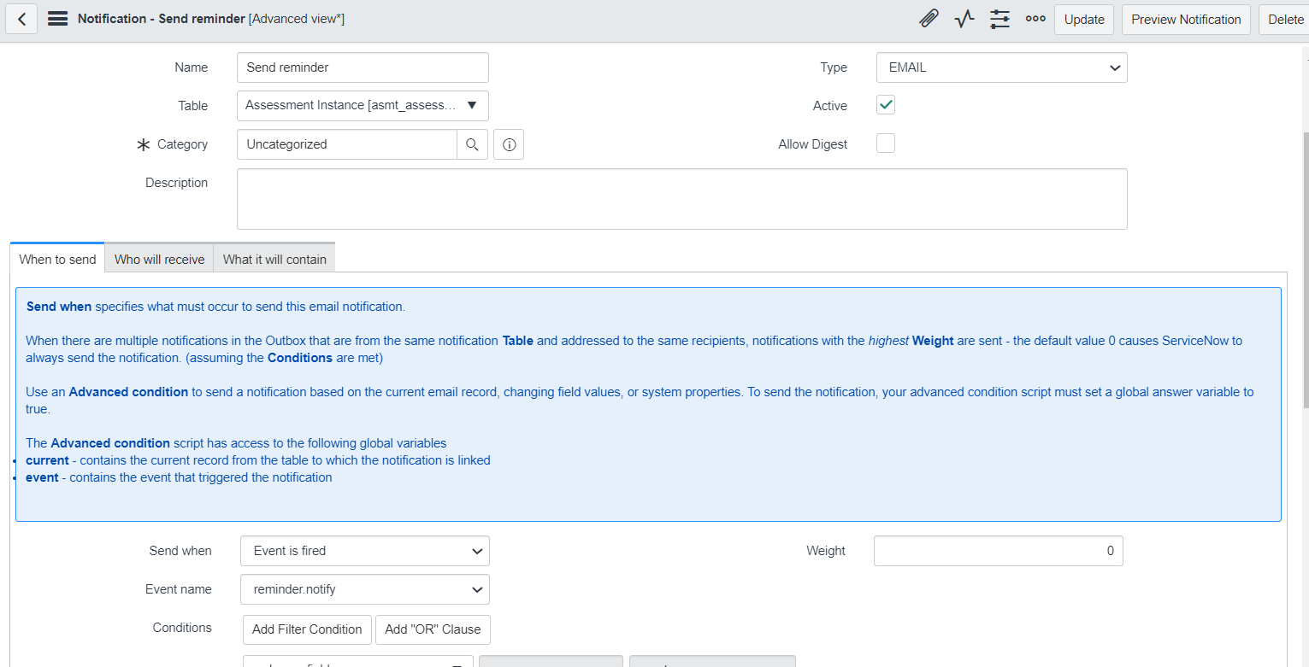Screen dimensions: 1309x667
Task: Open the attachments paperclip icon
Action: point(929,18)
